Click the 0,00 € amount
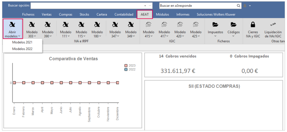 (x=250, y=71)
